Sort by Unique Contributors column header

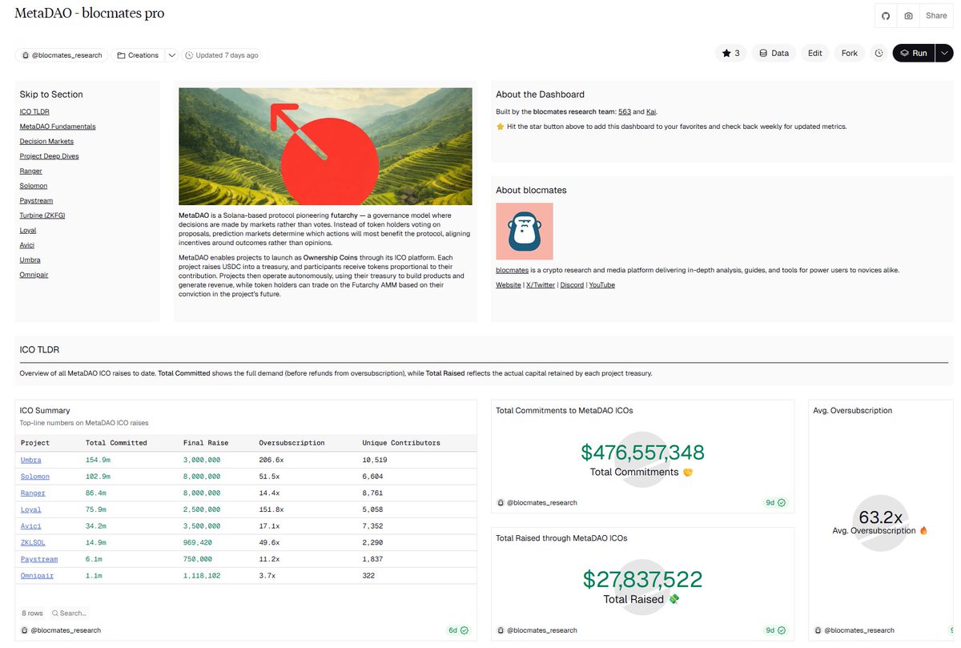pos(401,443)
